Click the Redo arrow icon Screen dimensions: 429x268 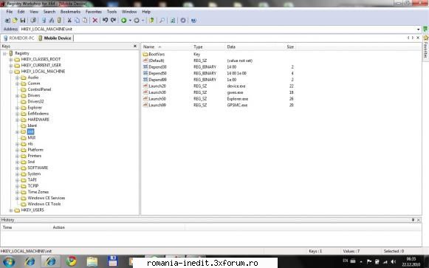click(113, 20)
